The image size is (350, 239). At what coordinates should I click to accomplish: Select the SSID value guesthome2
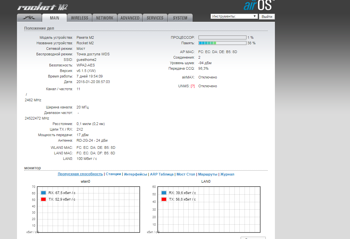click(87, 60)
